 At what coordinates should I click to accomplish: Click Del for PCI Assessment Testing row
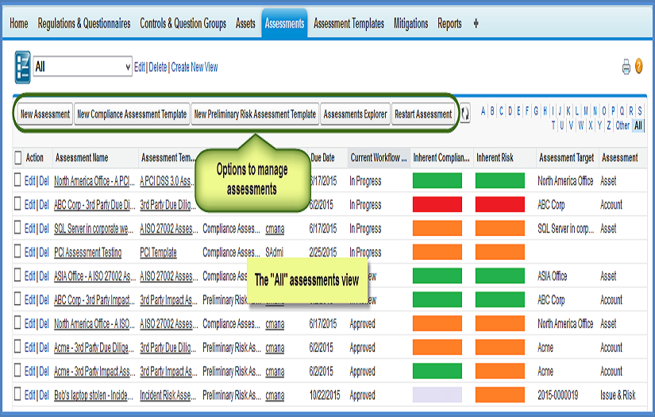click(44, 253)
